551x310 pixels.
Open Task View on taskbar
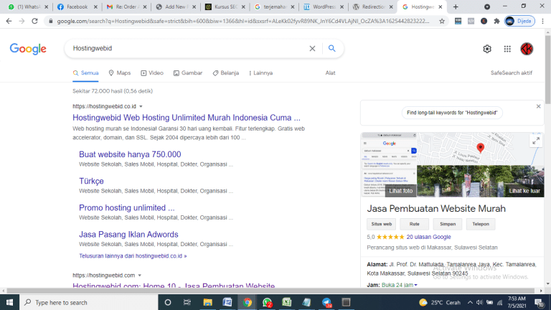187,302
